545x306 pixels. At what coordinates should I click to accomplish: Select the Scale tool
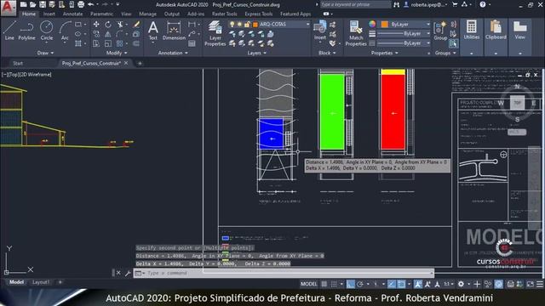[108, 43]
